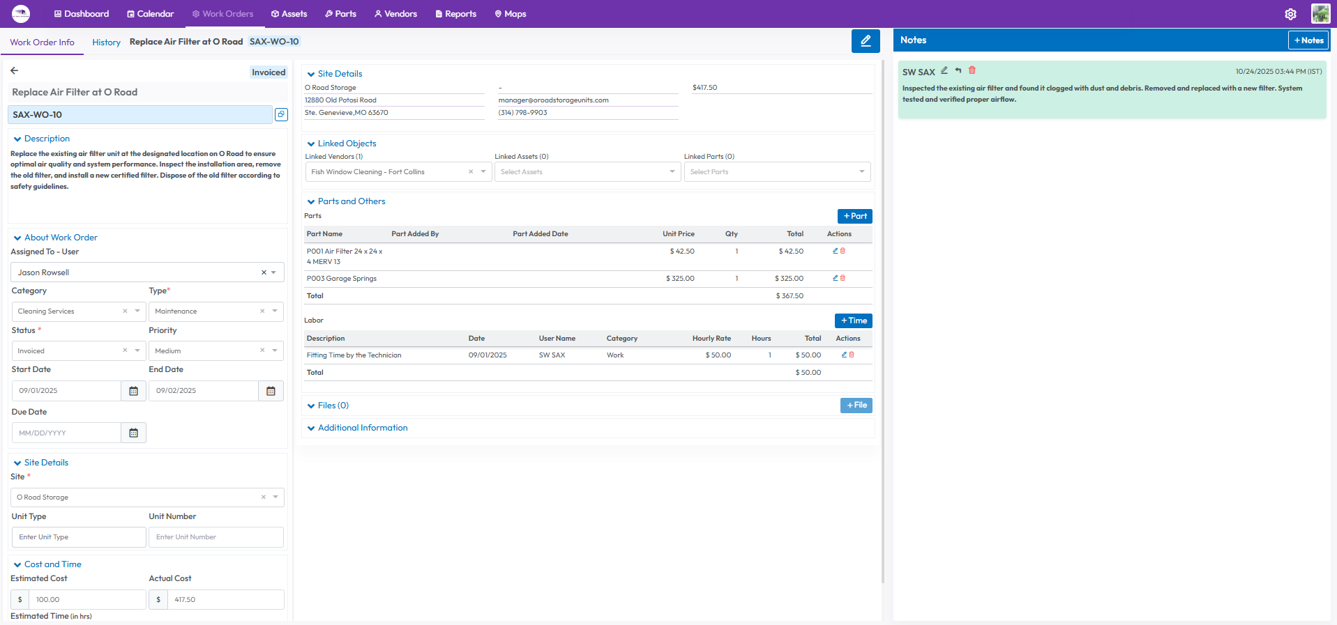This screenshot has height=625, width=1337.
Task: Click the + Part button
Action: [x=854, y=216]
